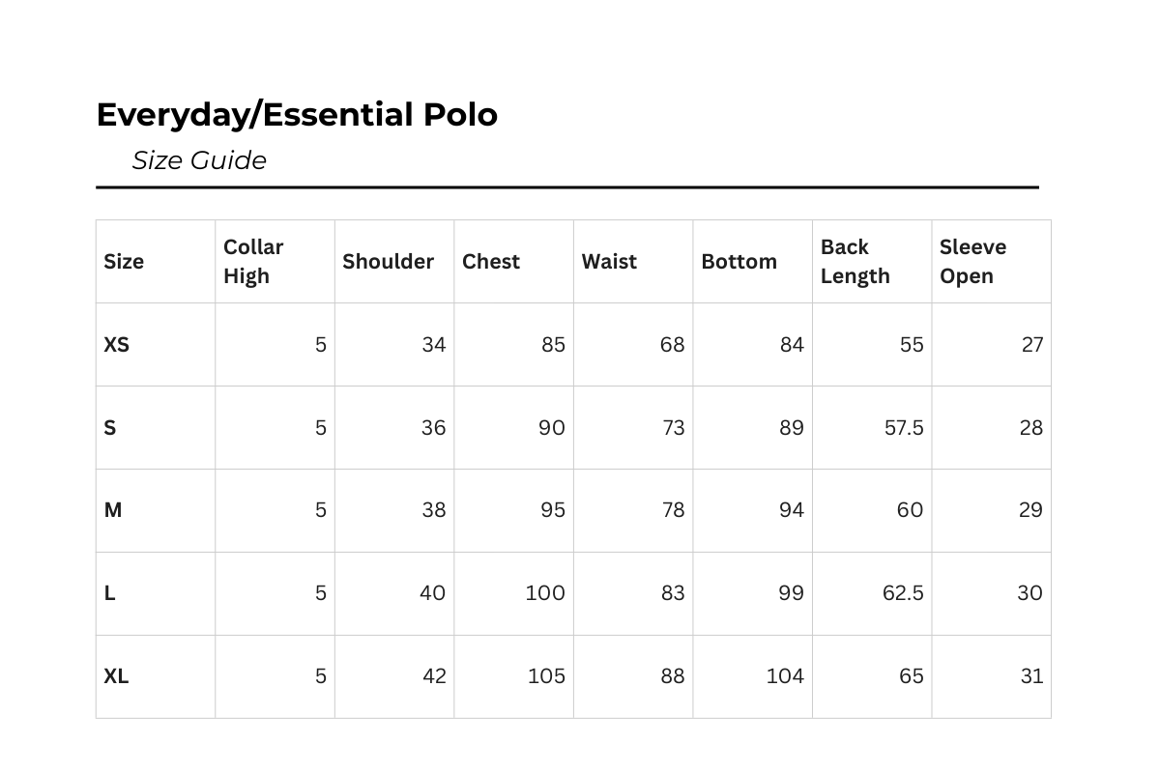
Task: Click the Everyday/Essential Polo title
Action: [297, 115]
